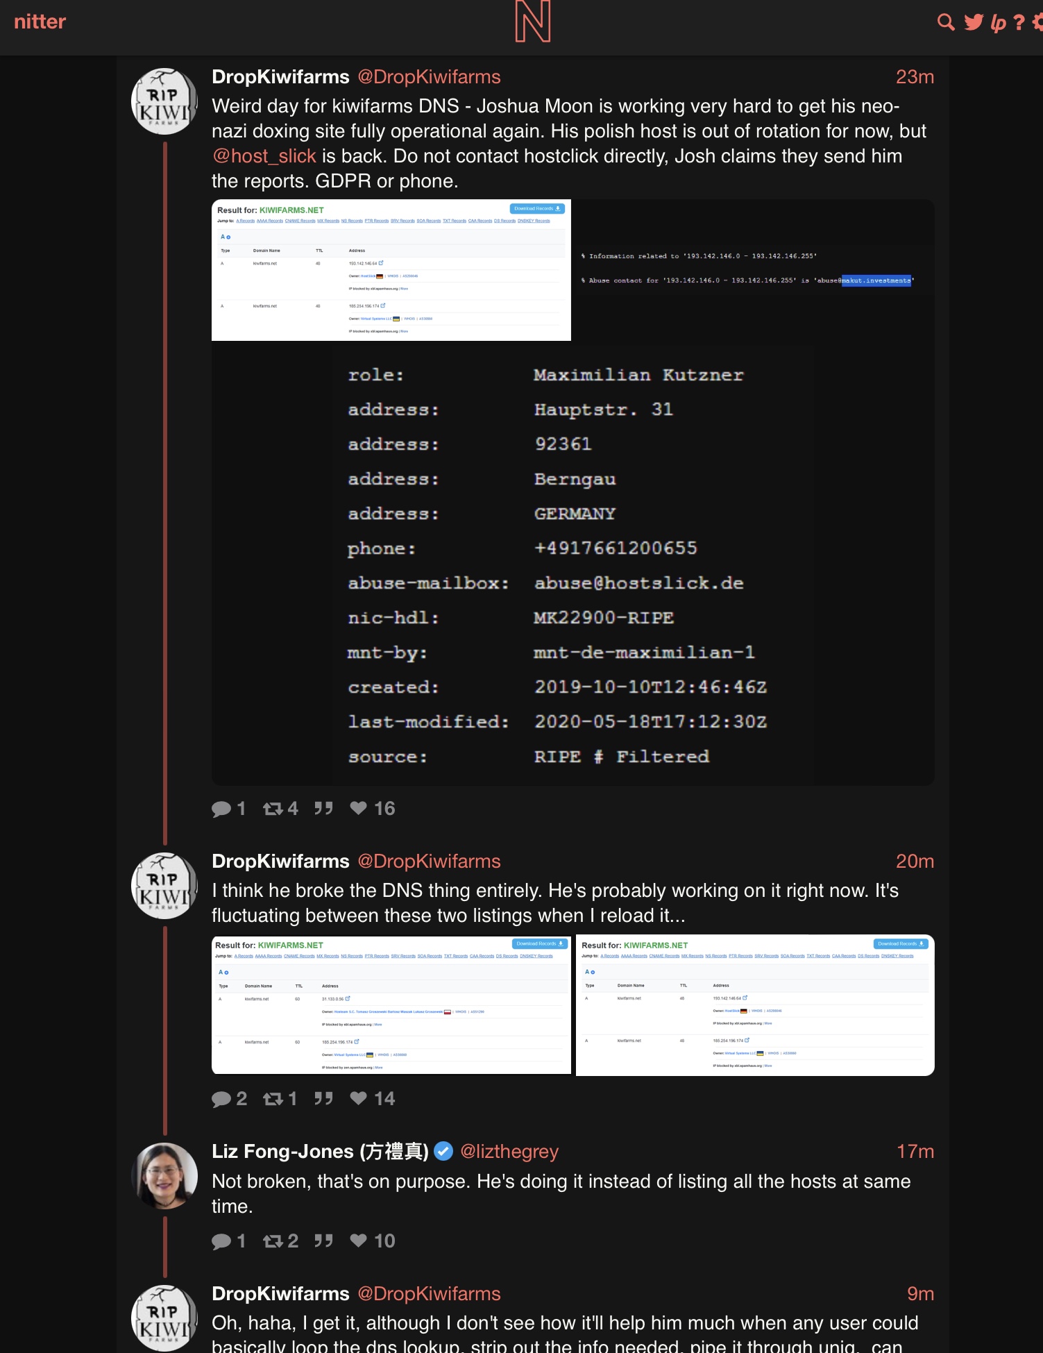Open the 17m timestamp on Liz's reply
The height and width of the screenshot is (1353, 1043).
coord(915,1152)
